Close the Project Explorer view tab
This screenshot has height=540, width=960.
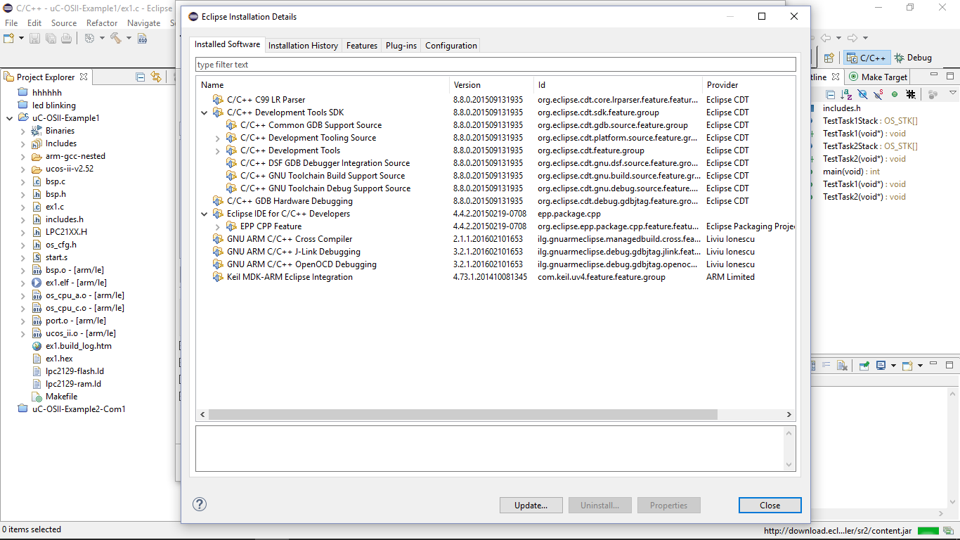84,77
